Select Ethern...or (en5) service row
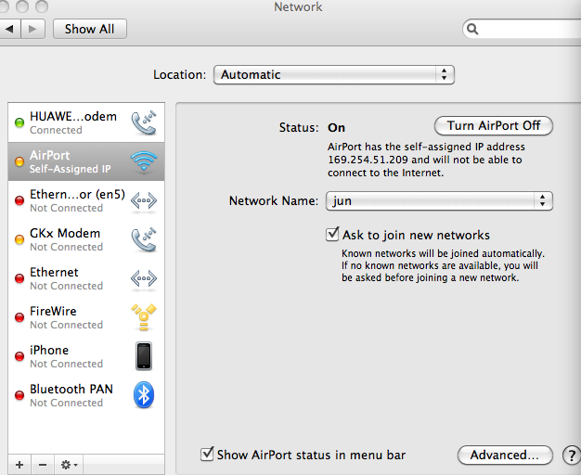Viewport: 581px width, 475px height. [86, 200]
